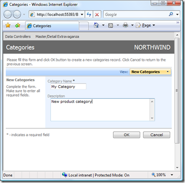Click the search magnifier icon
The width and height of the screenshot is (185, 183).
point(171,14)
